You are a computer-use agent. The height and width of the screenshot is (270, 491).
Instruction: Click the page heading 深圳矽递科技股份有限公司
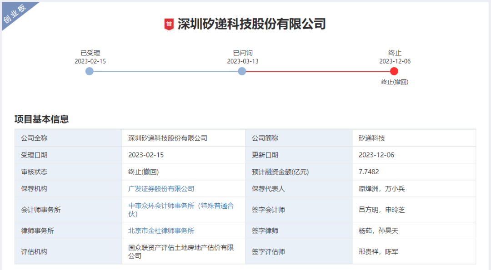tap(252, 24)
